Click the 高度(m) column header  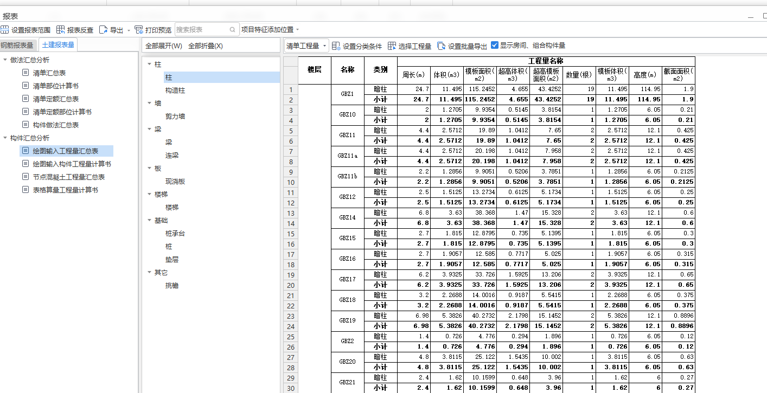[x=645, y=75]
